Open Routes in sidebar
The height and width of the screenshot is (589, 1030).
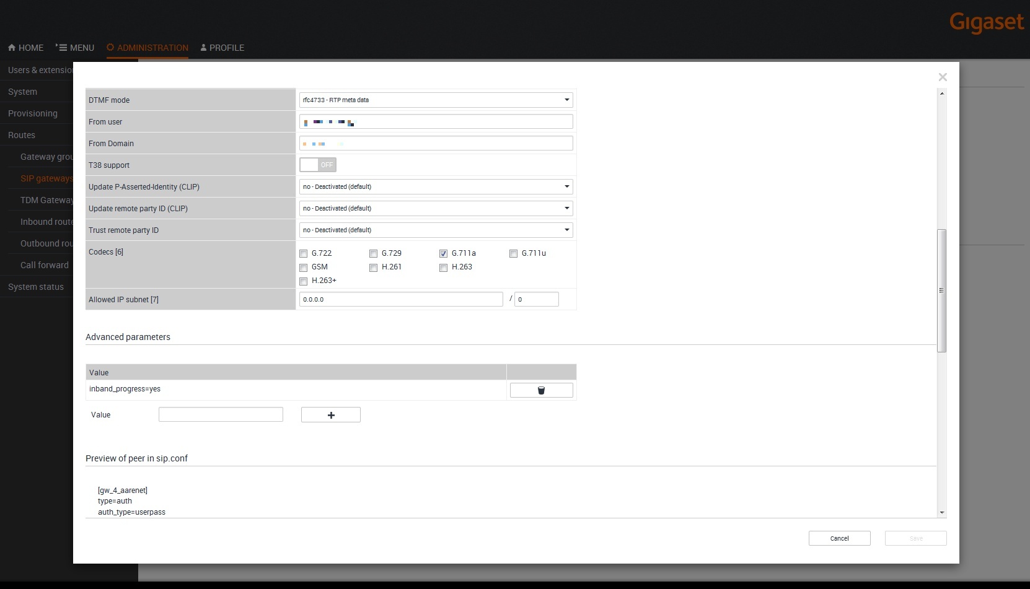(x=21, y=135)
